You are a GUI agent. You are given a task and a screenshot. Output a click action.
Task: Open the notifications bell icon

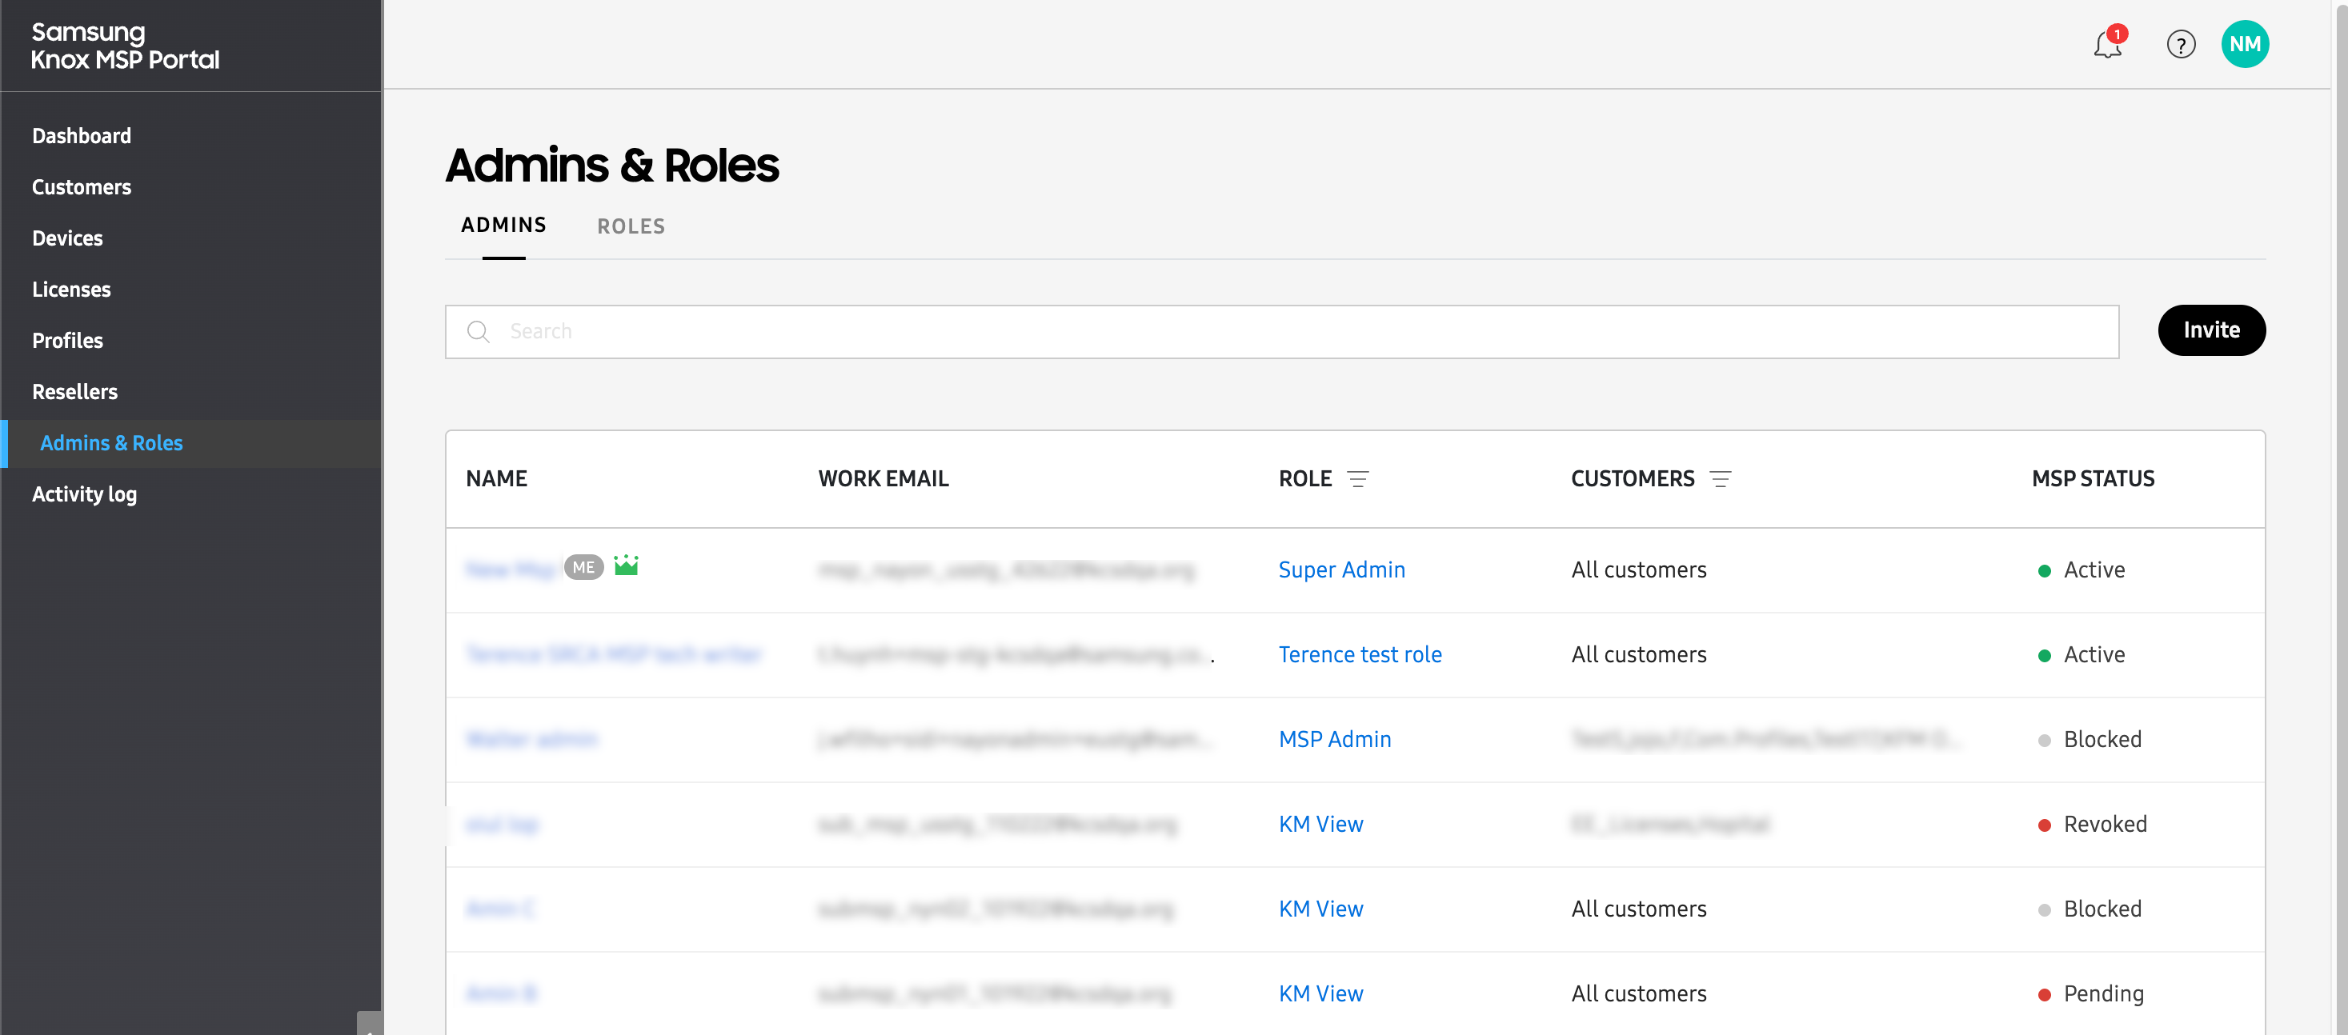(x=2106, y=45)
